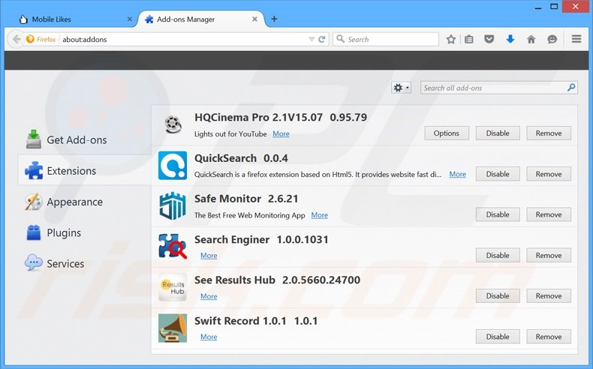This screenshot has width=593, height=369.
Task: Click the Search Enginer 1.0.0.1031 title
Action: 261,239
